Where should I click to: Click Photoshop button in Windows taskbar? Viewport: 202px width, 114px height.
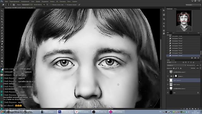(x=65, y=112)
